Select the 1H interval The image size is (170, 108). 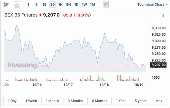click(x=60, y=5)
